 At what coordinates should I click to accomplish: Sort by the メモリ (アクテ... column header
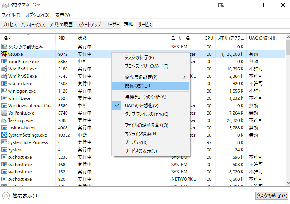pos(231,38)
